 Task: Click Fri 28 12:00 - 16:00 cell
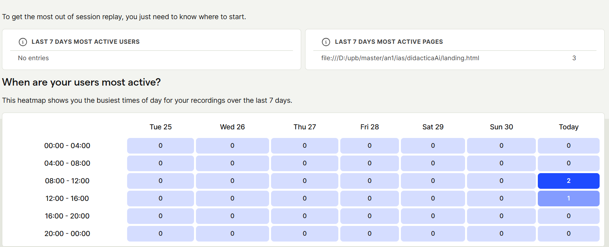(370, 199)
